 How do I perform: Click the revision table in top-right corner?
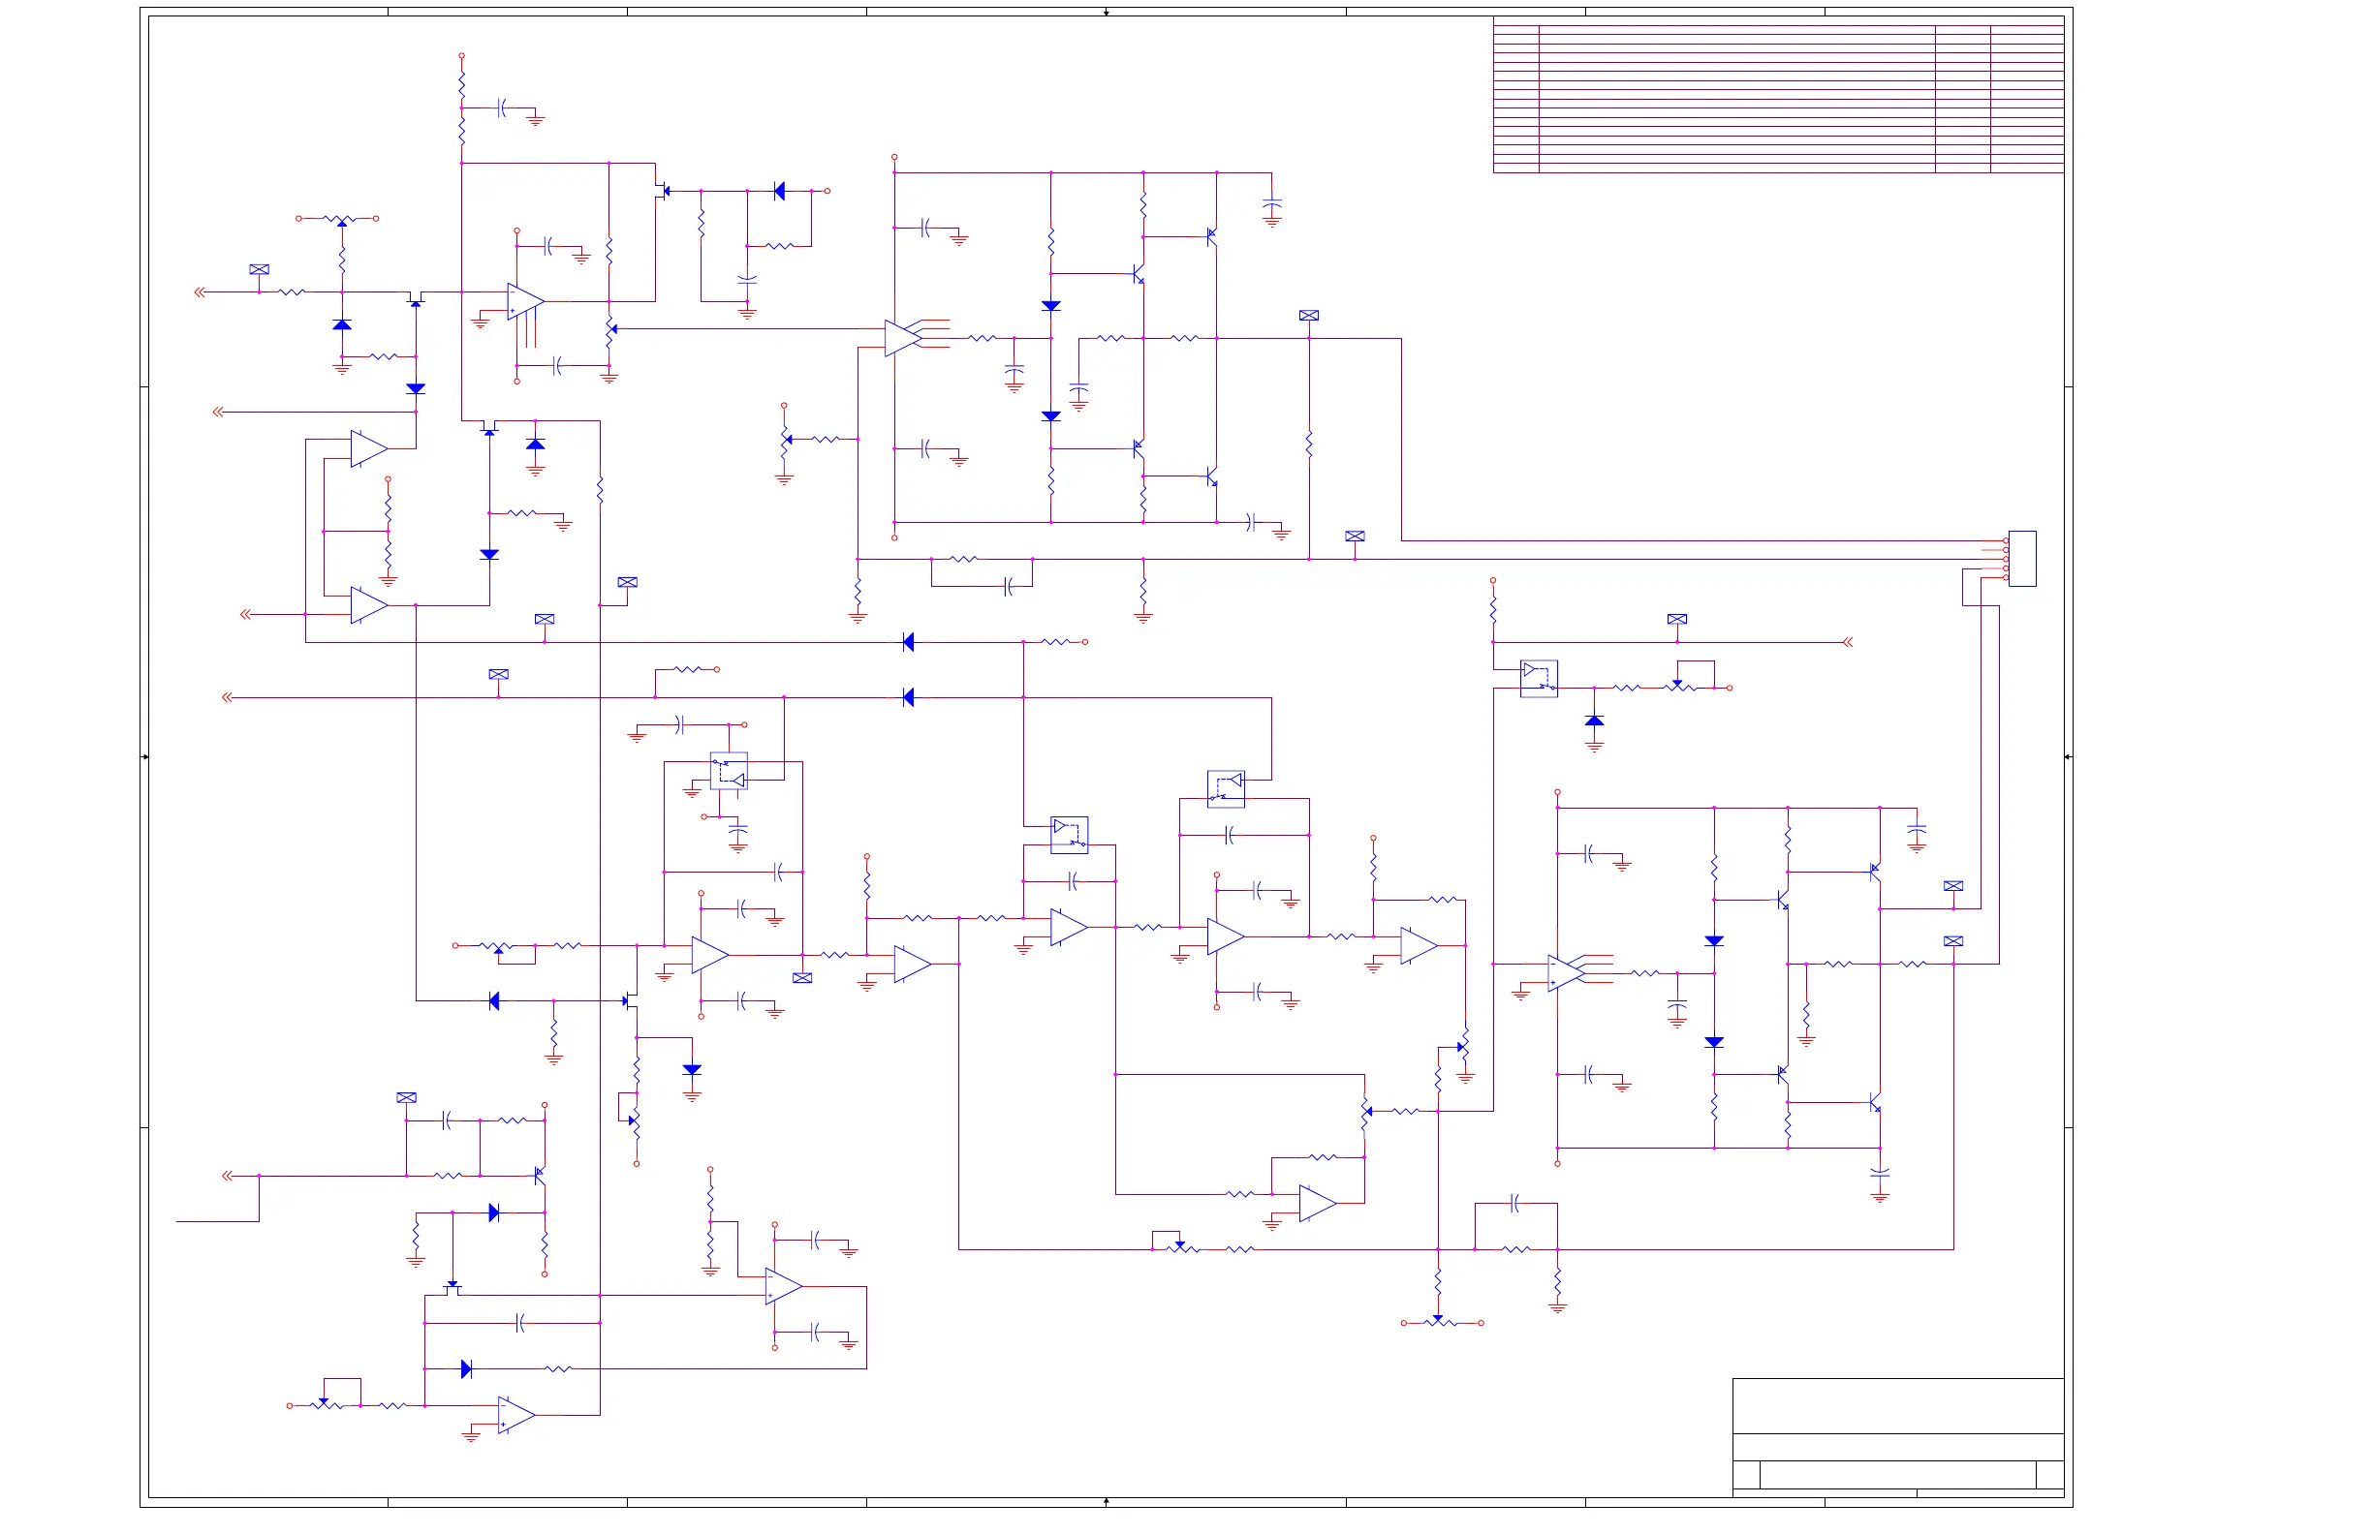click(1778, 95)
